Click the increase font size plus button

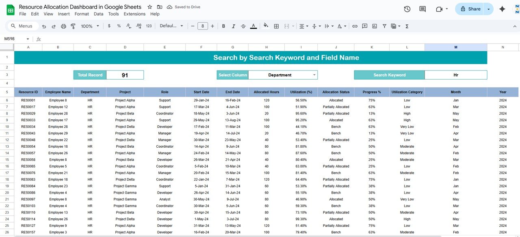coord(213,26)
